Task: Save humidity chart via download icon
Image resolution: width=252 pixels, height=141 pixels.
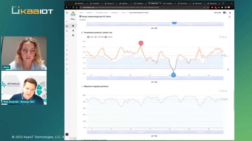Action: [x=226, y=91]
